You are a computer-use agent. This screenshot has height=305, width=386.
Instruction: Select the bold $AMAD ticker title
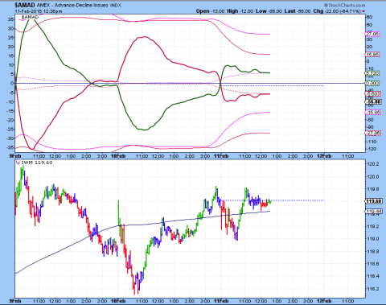pos(25,6)
